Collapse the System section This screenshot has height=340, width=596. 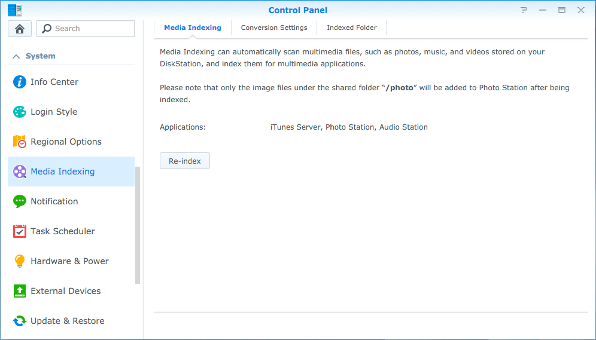point(16,56)
